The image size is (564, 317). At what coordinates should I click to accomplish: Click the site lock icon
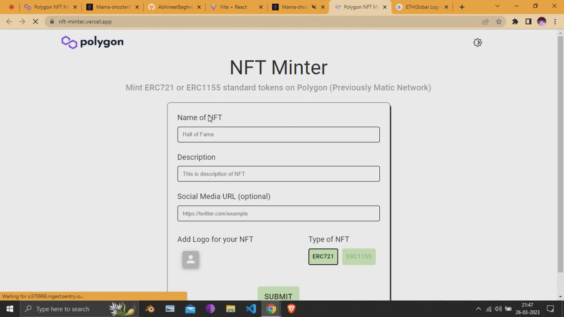52,22
